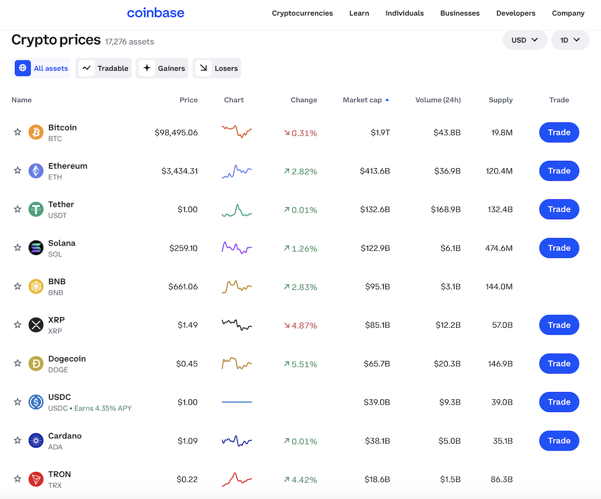The image size is (601, 499).
Task: Open the Cryptocurrencies nav menu
Action: [303, 13]
